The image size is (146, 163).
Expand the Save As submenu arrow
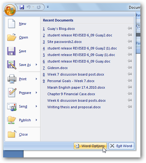36,65
